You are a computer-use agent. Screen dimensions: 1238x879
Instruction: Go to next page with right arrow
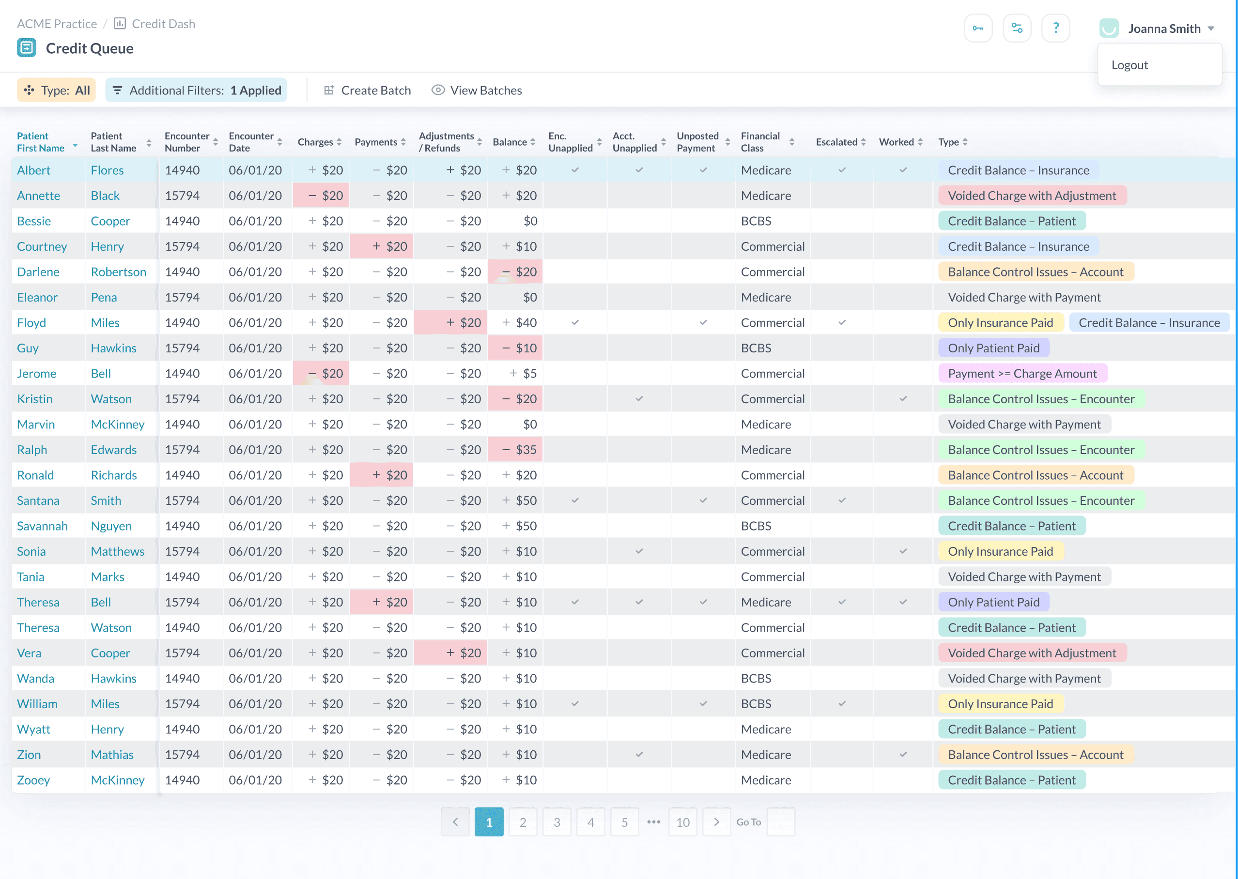point(716,821)
